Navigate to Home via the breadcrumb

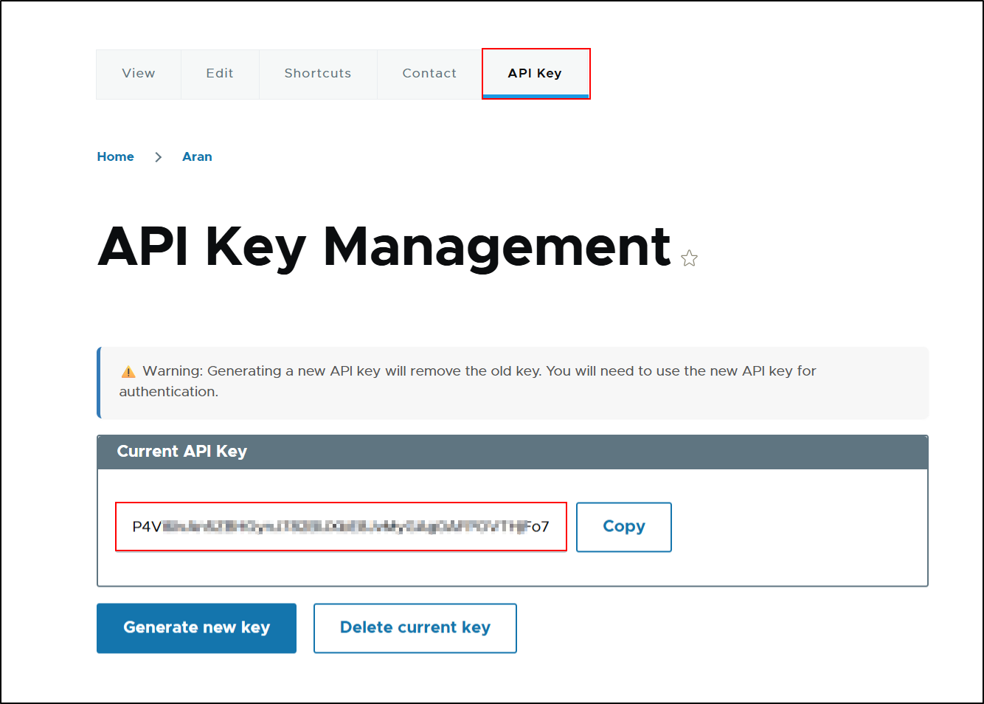click(x=115, y=156)
